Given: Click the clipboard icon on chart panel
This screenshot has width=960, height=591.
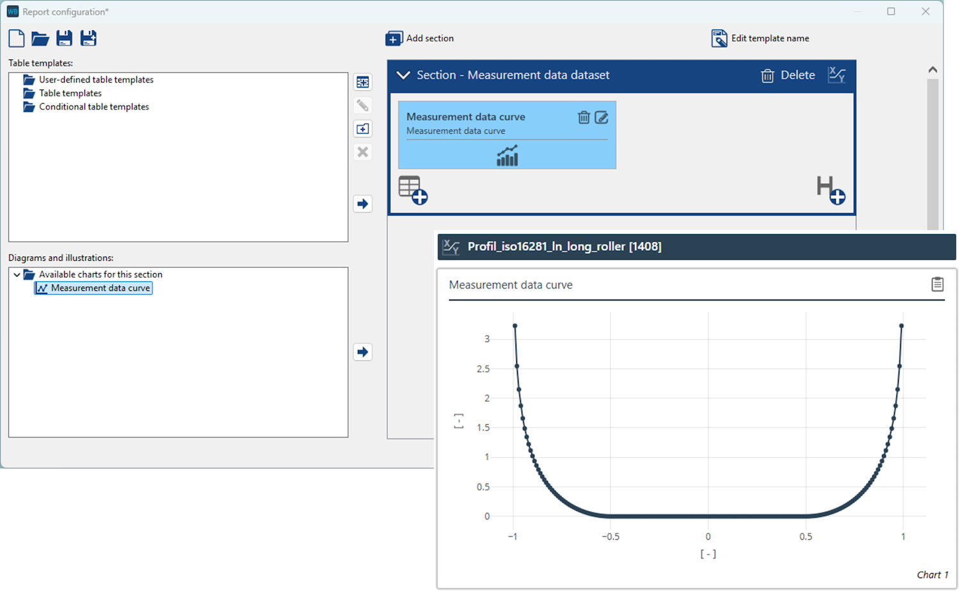Looking at the screenshot, I should coord(937,285).
